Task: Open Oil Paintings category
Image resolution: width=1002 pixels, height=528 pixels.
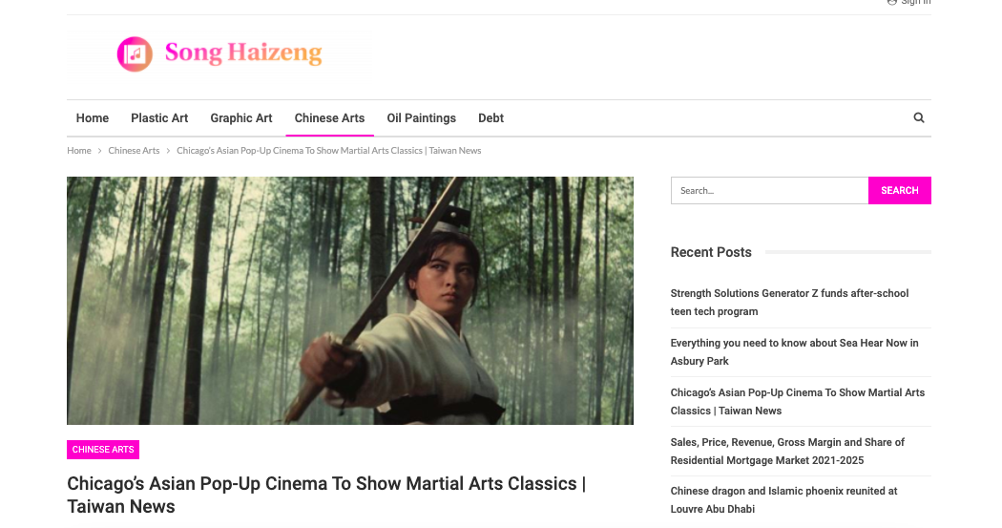Action: (421, 118)
